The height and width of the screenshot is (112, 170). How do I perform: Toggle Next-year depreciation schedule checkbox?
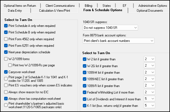(6, 52)
